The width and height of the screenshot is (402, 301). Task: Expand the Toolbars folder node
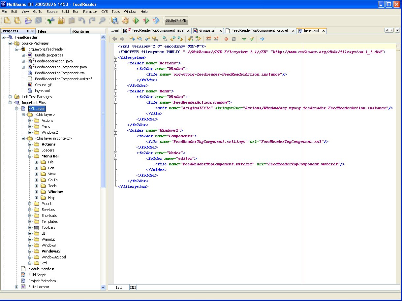(30, 227)
